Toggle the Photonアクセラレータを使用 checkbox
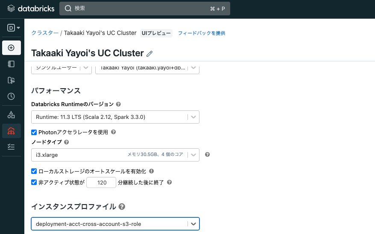This screenshot has width=375, height=234. pyautogui.click(x=34, y=132)
